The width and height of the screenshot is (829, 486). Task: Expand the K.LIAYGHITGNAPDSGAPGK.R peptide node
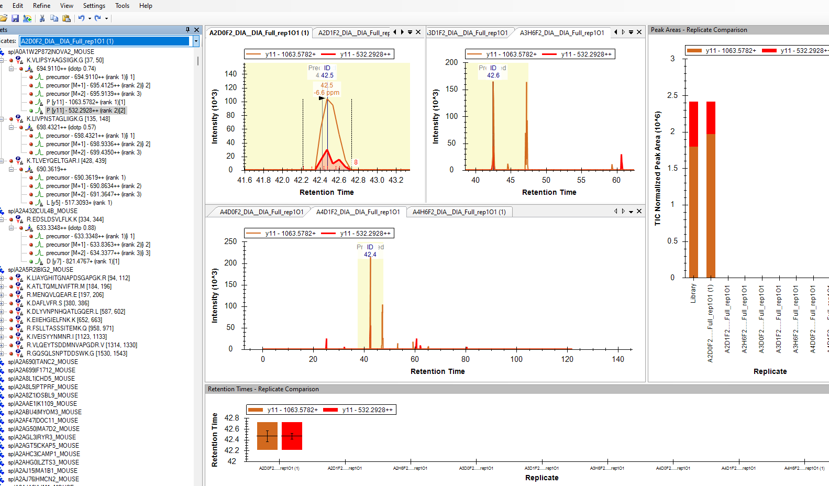[x=2, y=278]
